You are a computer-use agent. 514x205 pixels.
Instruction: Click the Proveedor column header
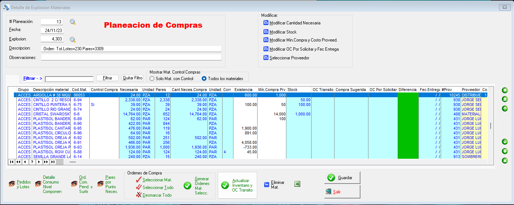coord(471,90)
